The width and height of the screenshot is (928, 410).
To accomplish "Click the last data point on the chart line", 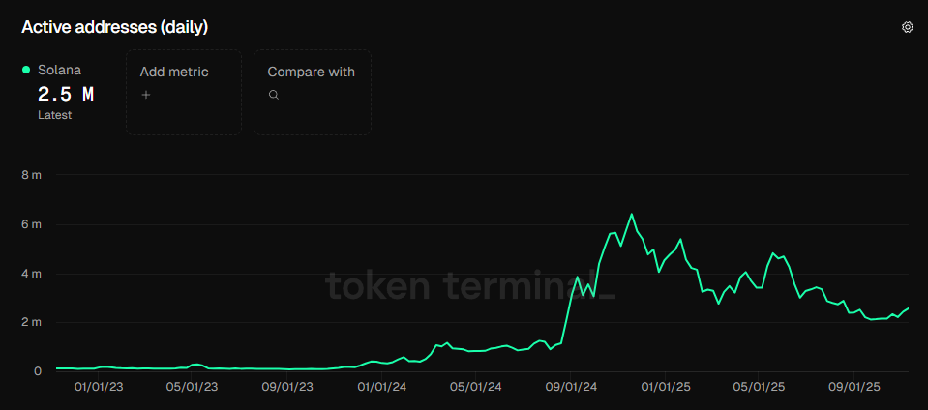I will (x=909, y=307).
